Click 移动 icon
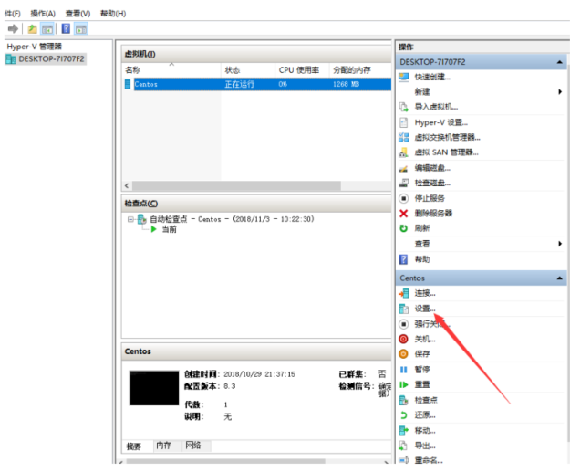Viewport: 570px width, 472px height. pyautogui.click(x=403, y=431)
